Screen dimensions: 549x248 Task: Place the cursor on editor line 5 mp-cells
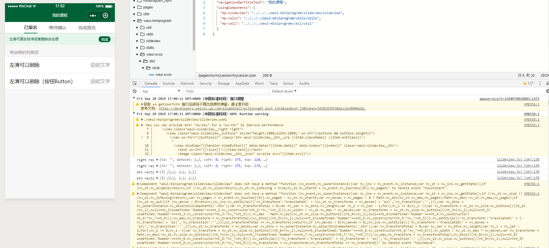[271, 18]
